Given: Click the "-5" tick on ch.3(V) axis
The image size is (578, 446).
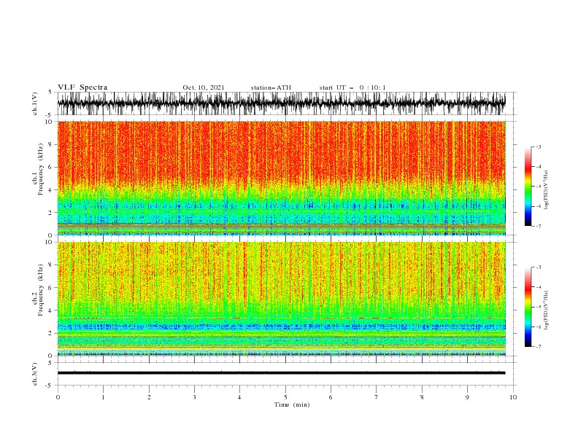Looking at the screenshot, I should click(50, 386).
